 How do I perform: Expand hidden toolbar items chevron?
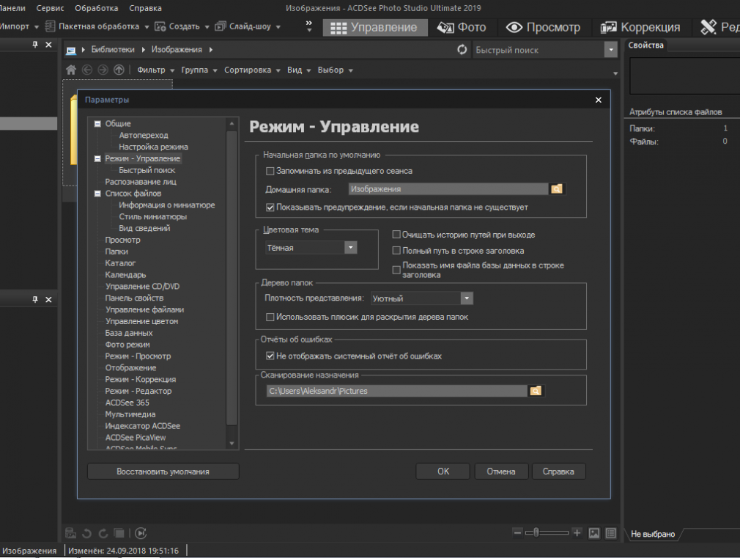coord(309,26)
